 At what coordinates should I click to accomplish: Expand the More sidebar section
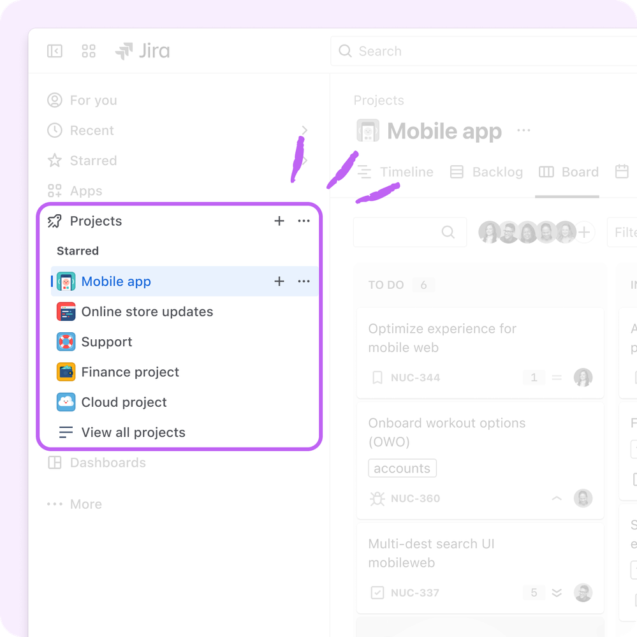(x=75, y=504)
